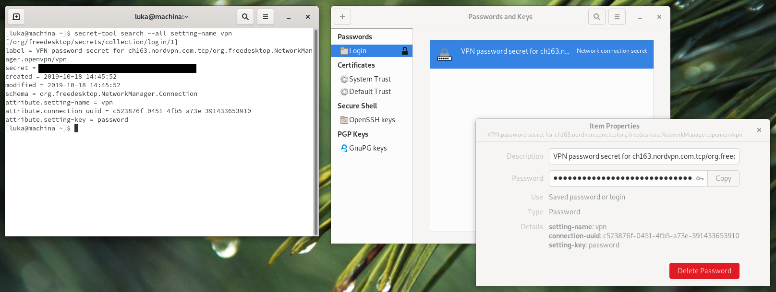Reveal password with key icon
Viewport: 776px width, 292px height.
click(x=700, y=178)
